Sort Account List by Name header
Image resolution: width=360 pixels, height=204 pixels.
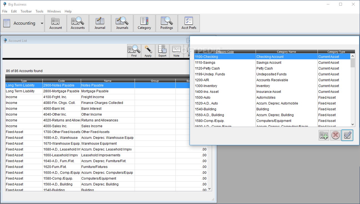coord(108,81)
